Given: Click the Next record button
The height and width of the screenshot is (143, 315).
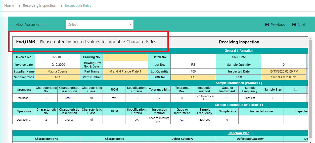Looking at the screenshot, I should 299,25.
